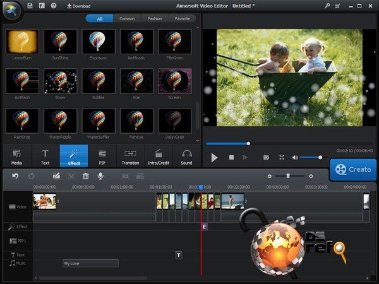
Task: Open the Transition panel
Action: (x=131, y=157)
